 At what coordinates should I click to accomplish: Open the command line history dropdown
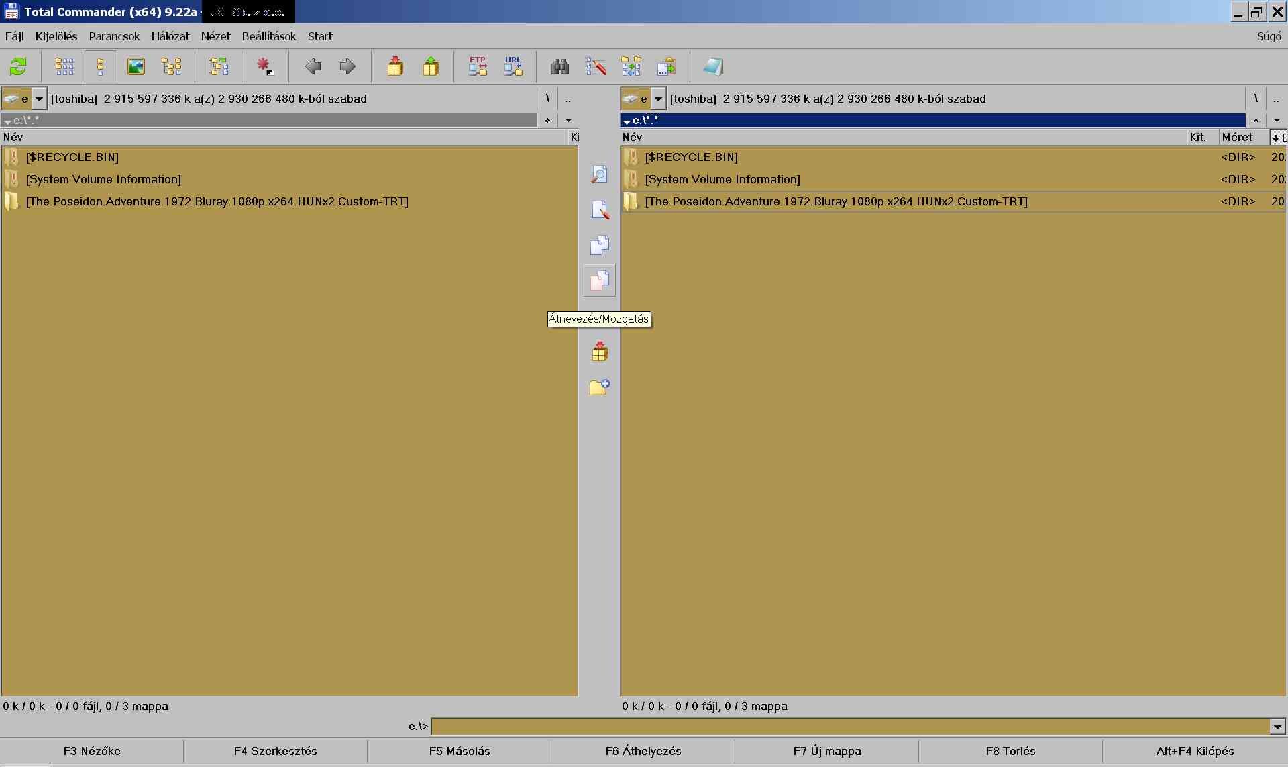(x=1277, y=726)
